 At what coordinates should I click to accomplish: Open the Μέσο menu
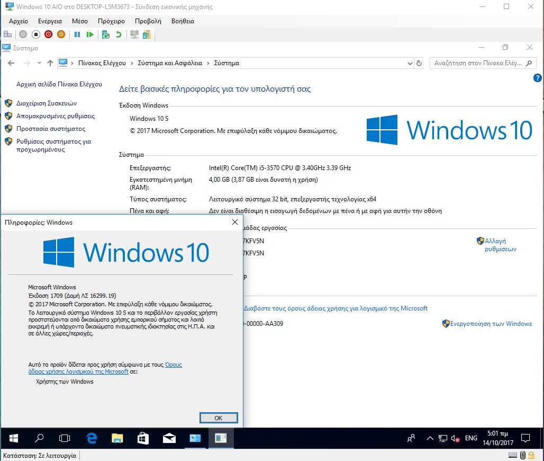coord(80,21)
